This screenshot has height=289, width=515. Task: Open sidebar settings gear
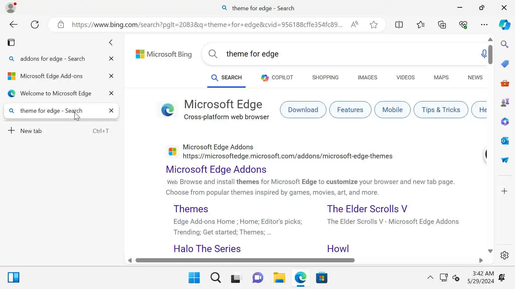pyautogui.click(x=504, y=255)
